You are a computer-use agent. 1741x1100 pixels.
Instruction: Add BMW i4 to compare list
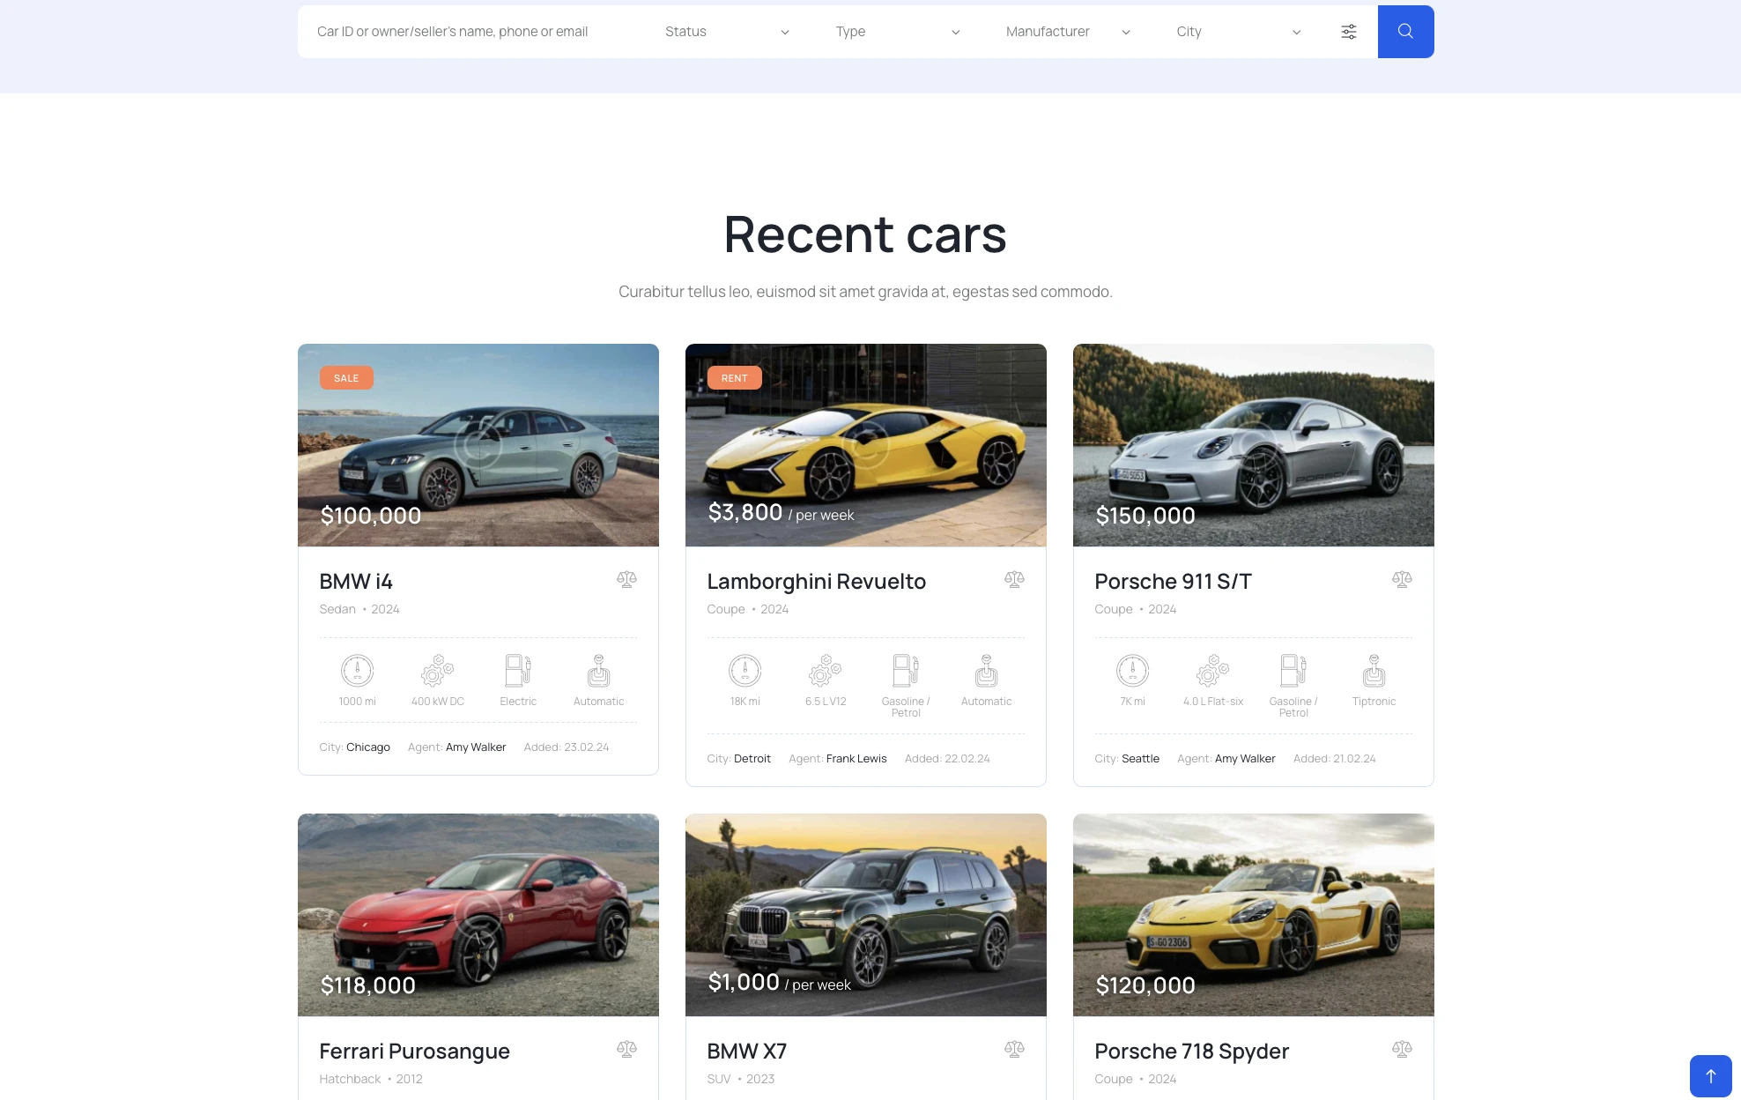[626, 579]
